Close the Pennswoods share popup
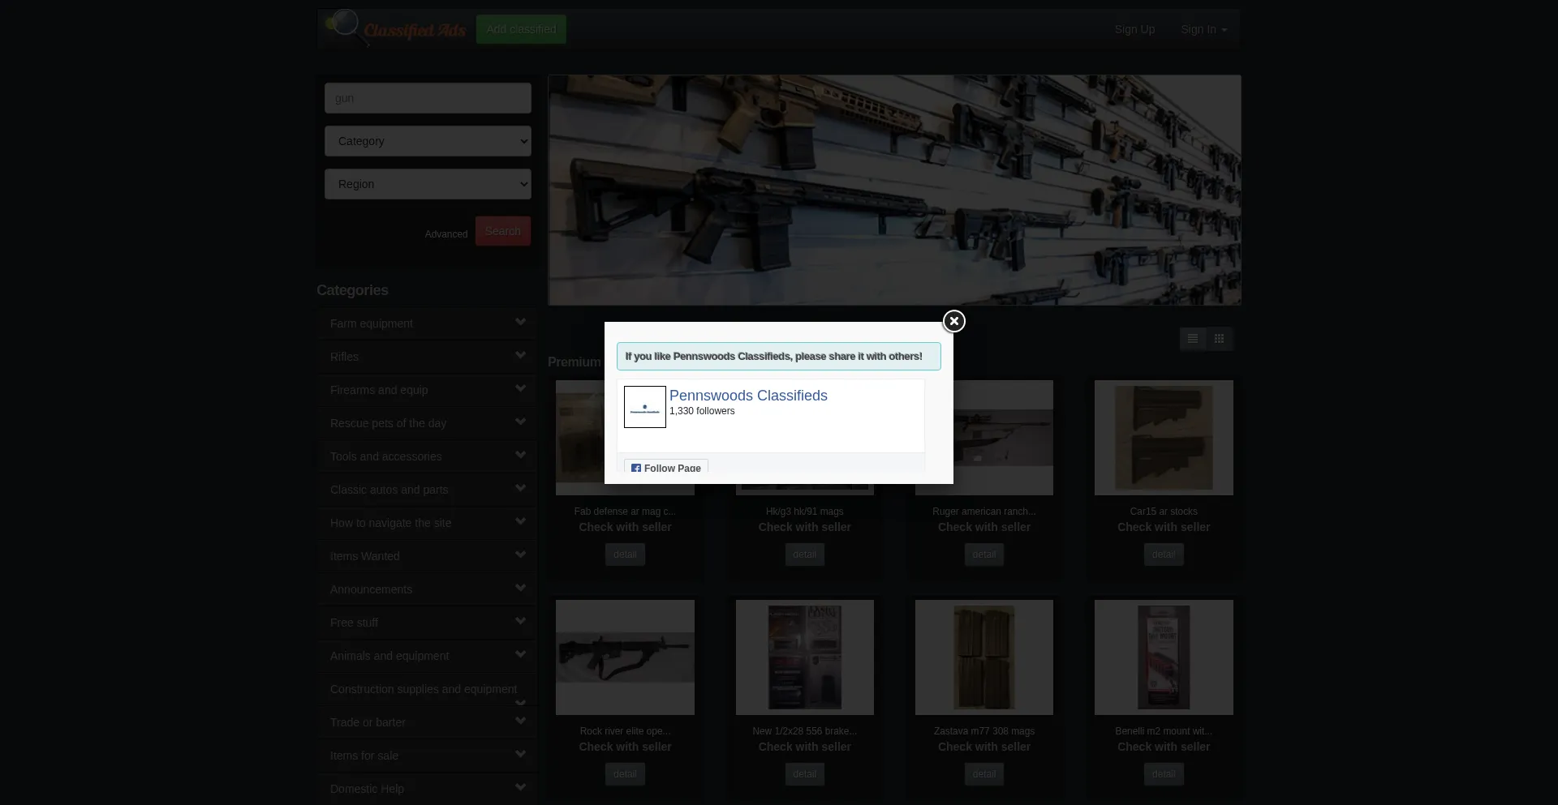This screenshot has height=805, width=1558. point(953,322)
